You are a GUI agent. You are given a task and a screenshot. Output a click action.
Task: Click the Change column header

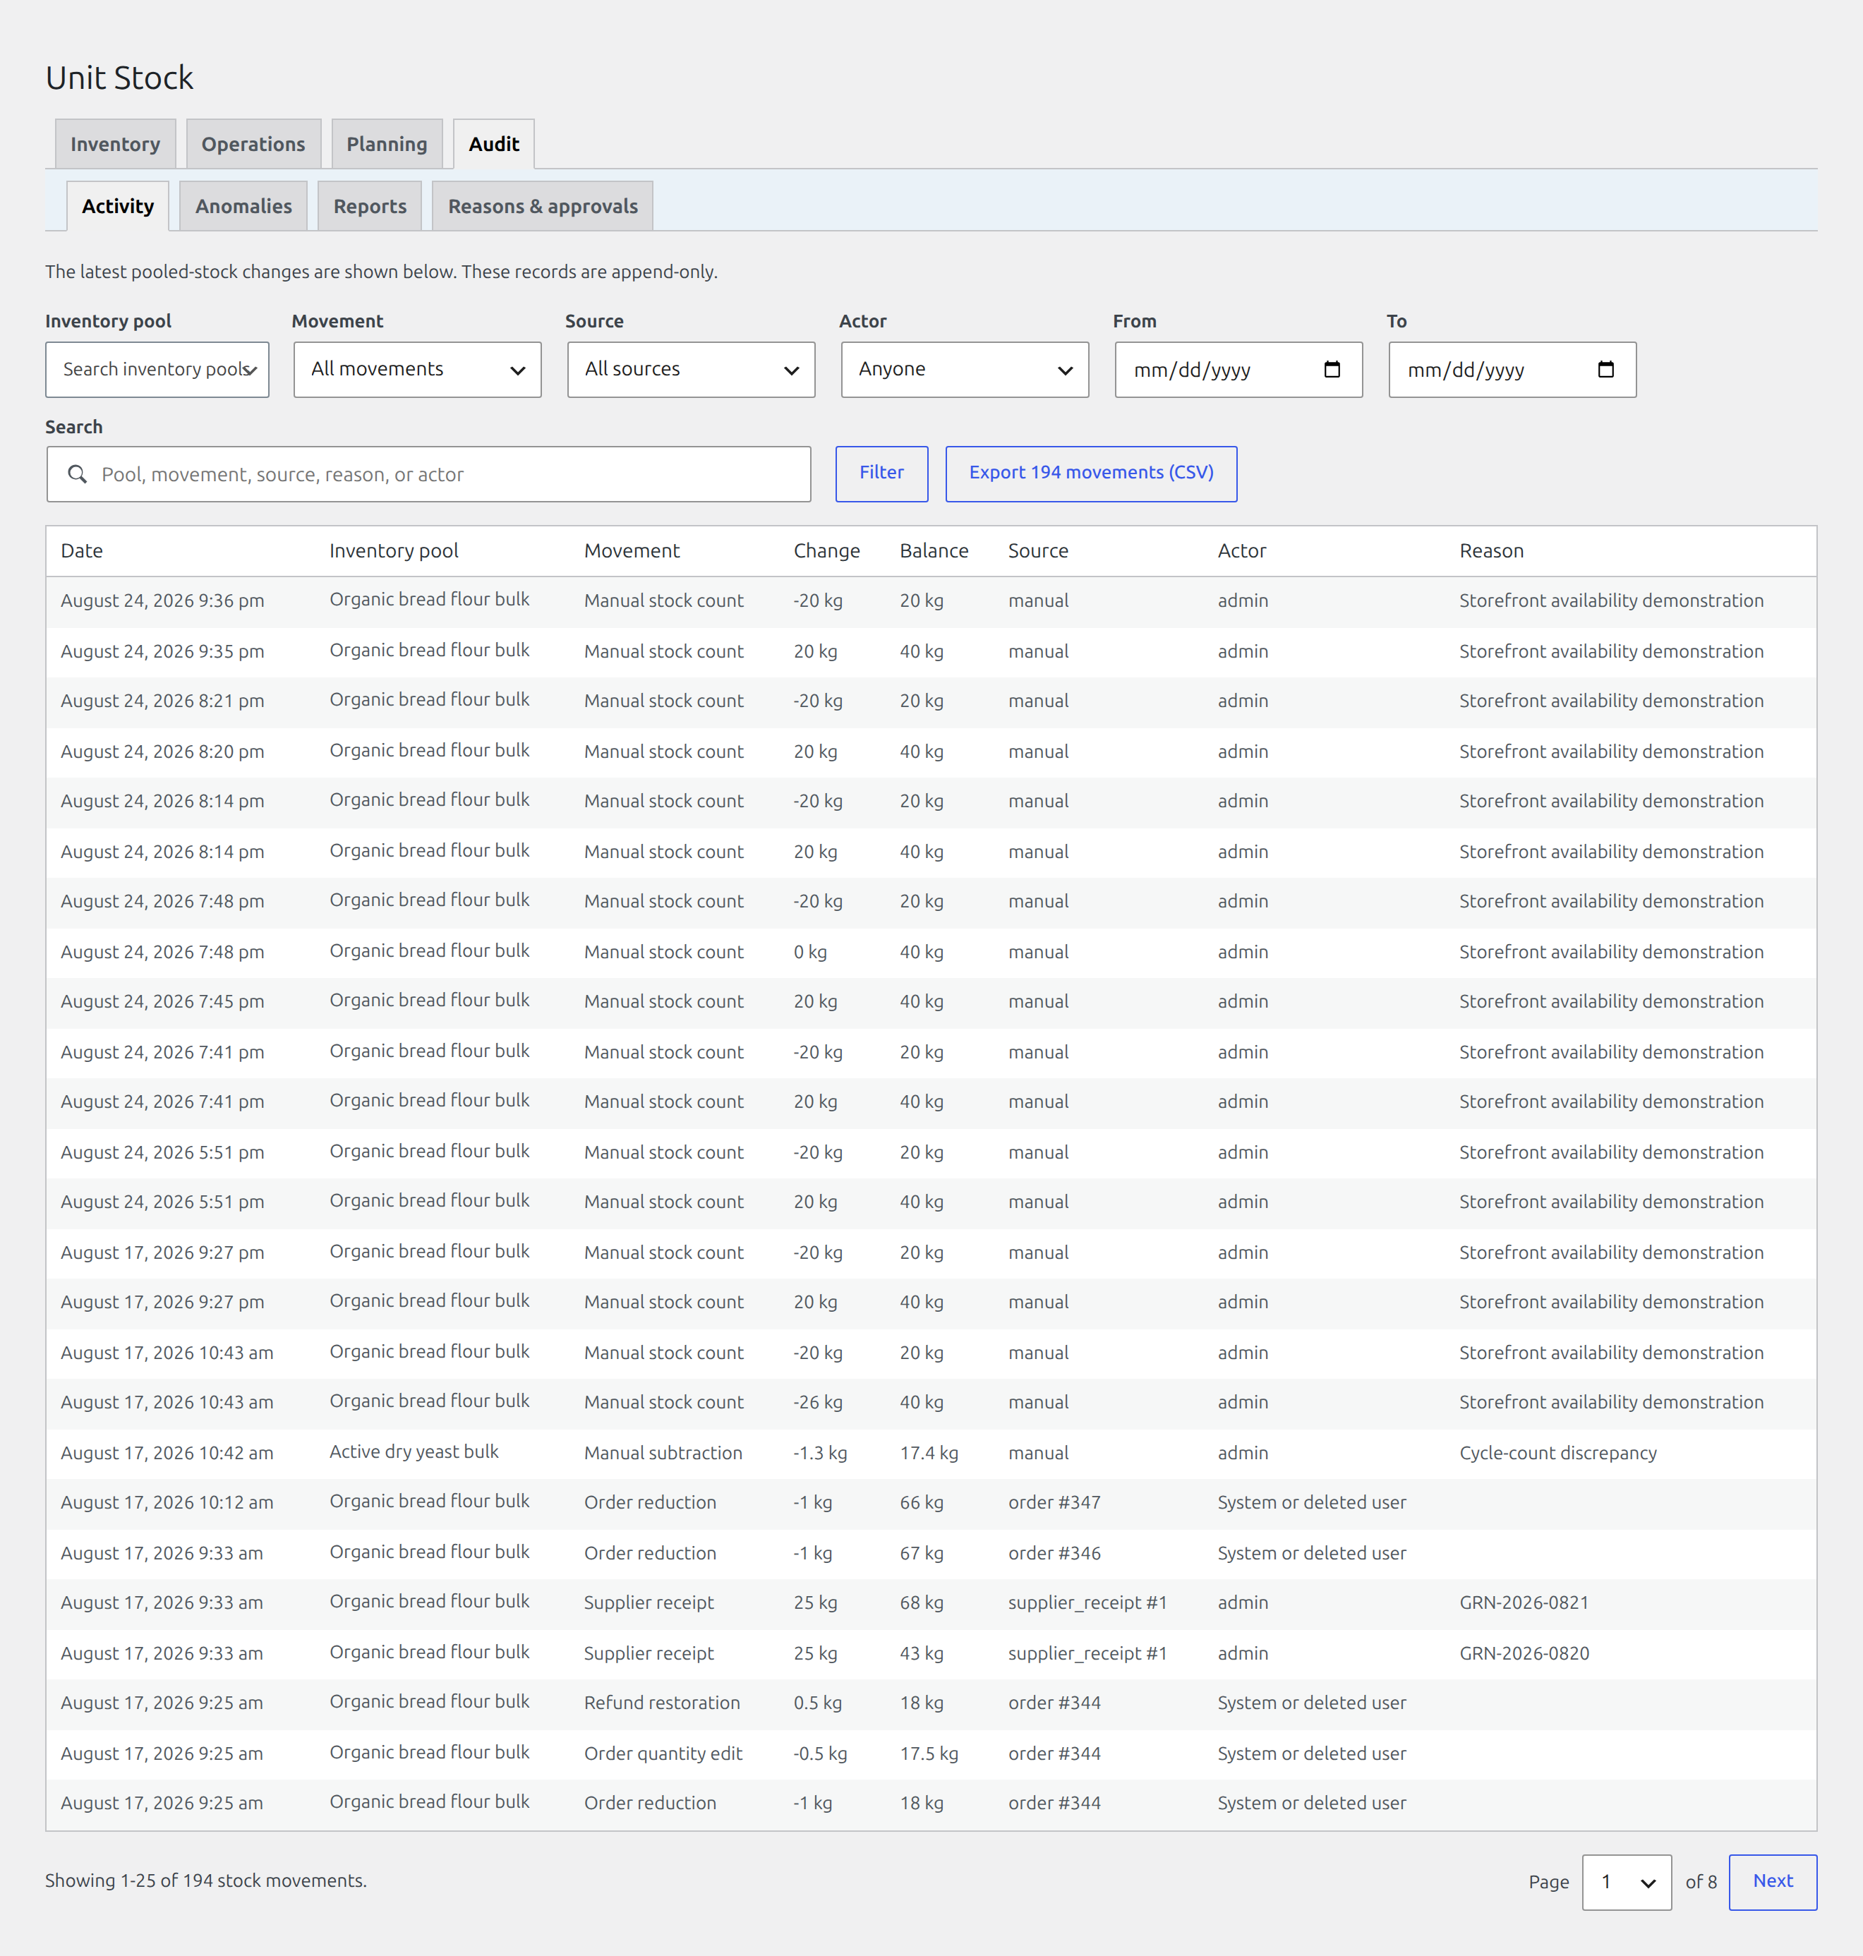click(826, 551)
